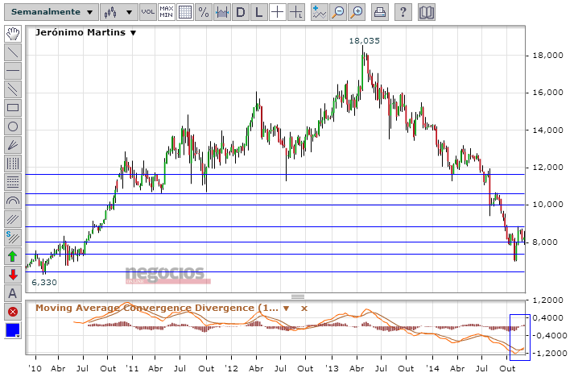Click the 10,000 price axis label
Image resolution: width=574 pixels, height=377 pixels.
pyautogui.click(x=547, y=204)
